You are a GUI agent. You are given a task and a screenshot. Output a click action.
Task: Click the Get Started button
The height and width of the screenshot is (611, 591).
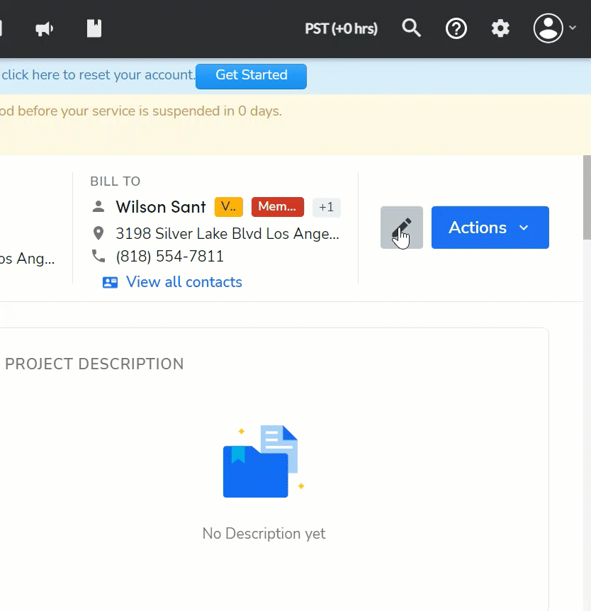252,76
